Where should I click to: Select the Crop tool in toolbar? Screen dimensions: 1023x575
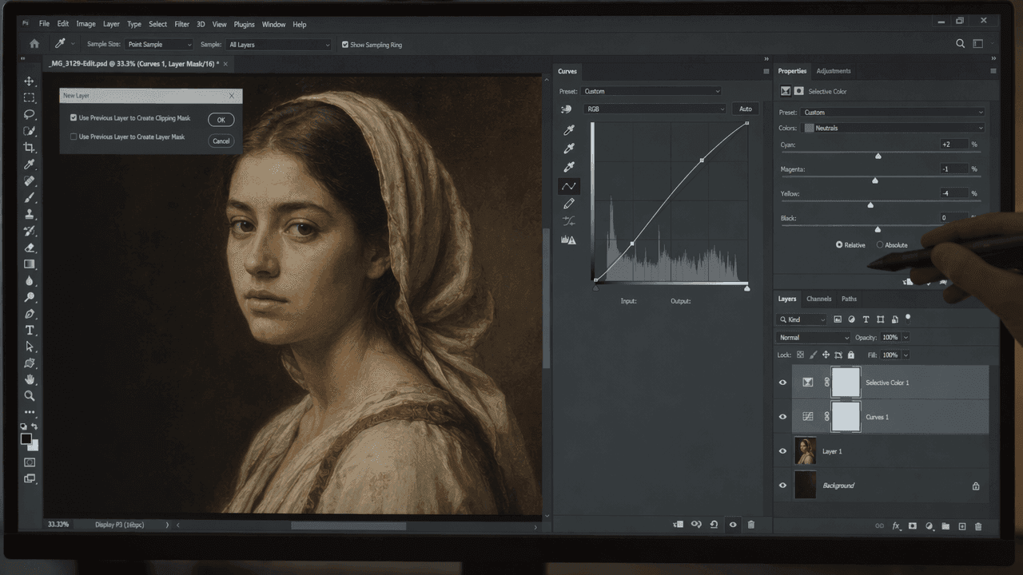30,148
